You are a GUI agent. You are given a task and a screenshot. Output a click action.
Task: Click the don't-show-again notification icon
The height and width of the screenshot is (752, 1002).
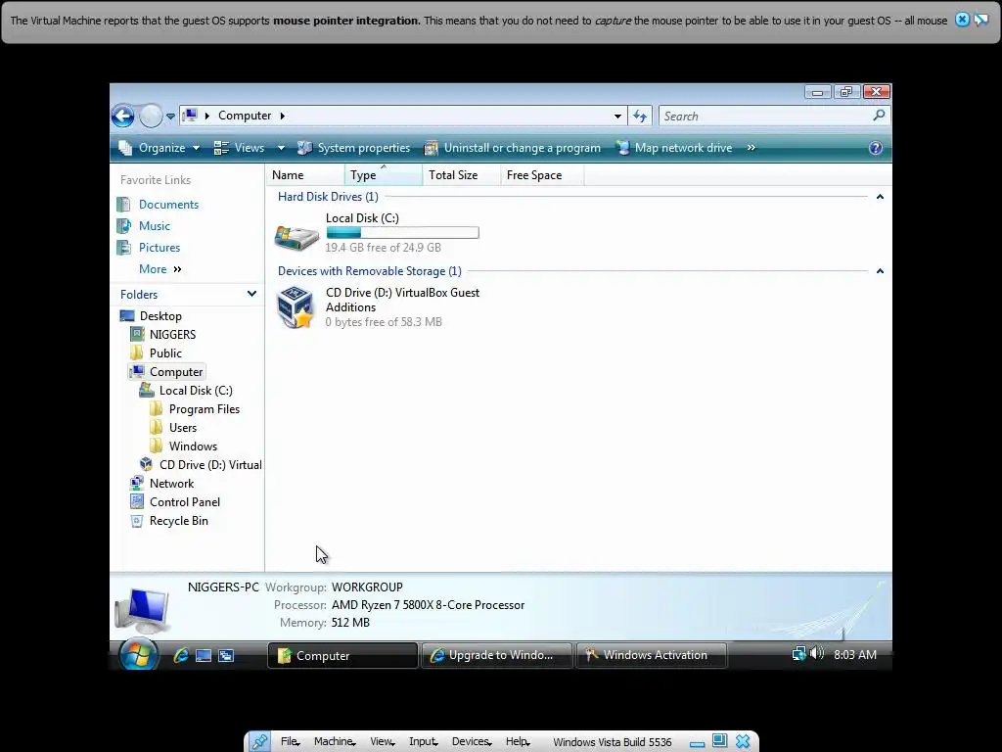pos(980,20)
